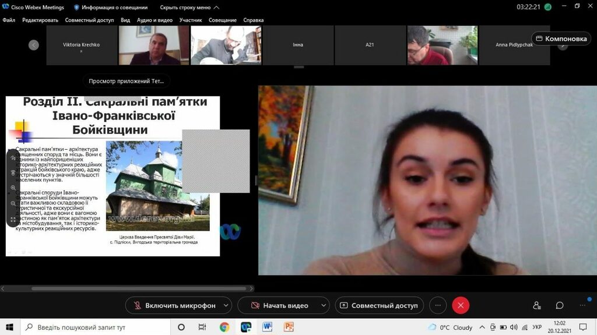Click the red leave meeting button
597x335 pixels.
click(461, 305)
